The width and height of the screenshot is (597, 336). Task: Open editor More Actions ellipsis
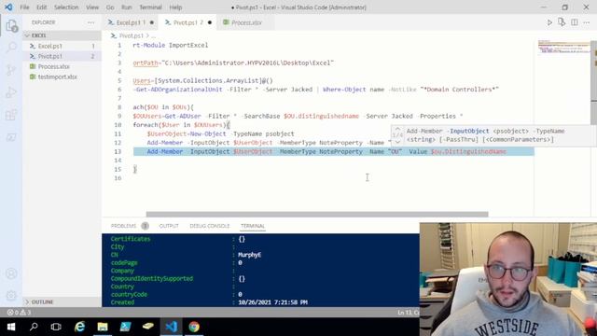click(587, 22)
